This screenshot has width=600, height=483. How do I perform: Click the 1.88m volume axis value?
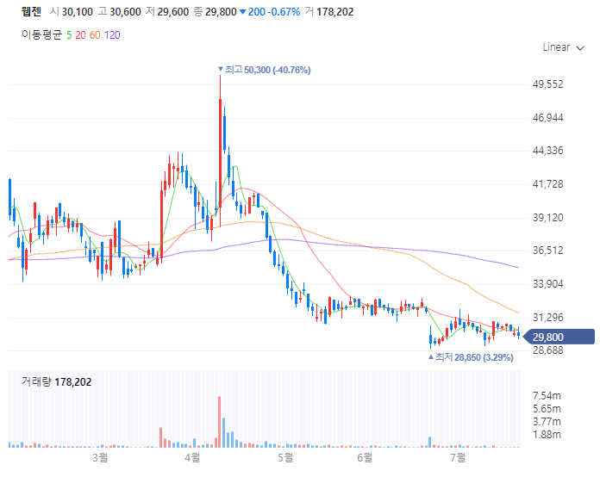point(547,435)
